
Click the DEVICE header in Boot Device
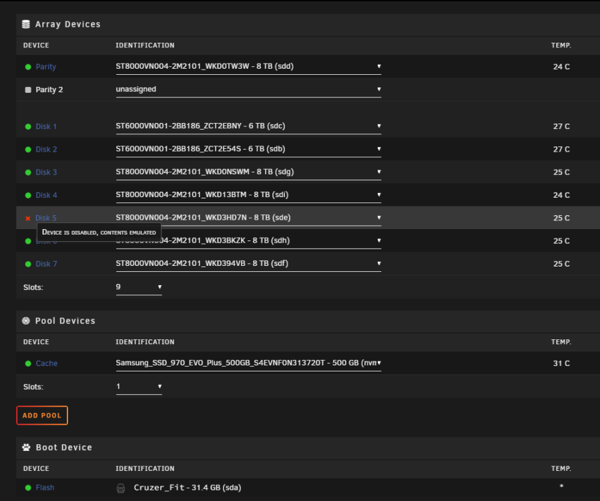pyautogui.click(x=36, y=469)
